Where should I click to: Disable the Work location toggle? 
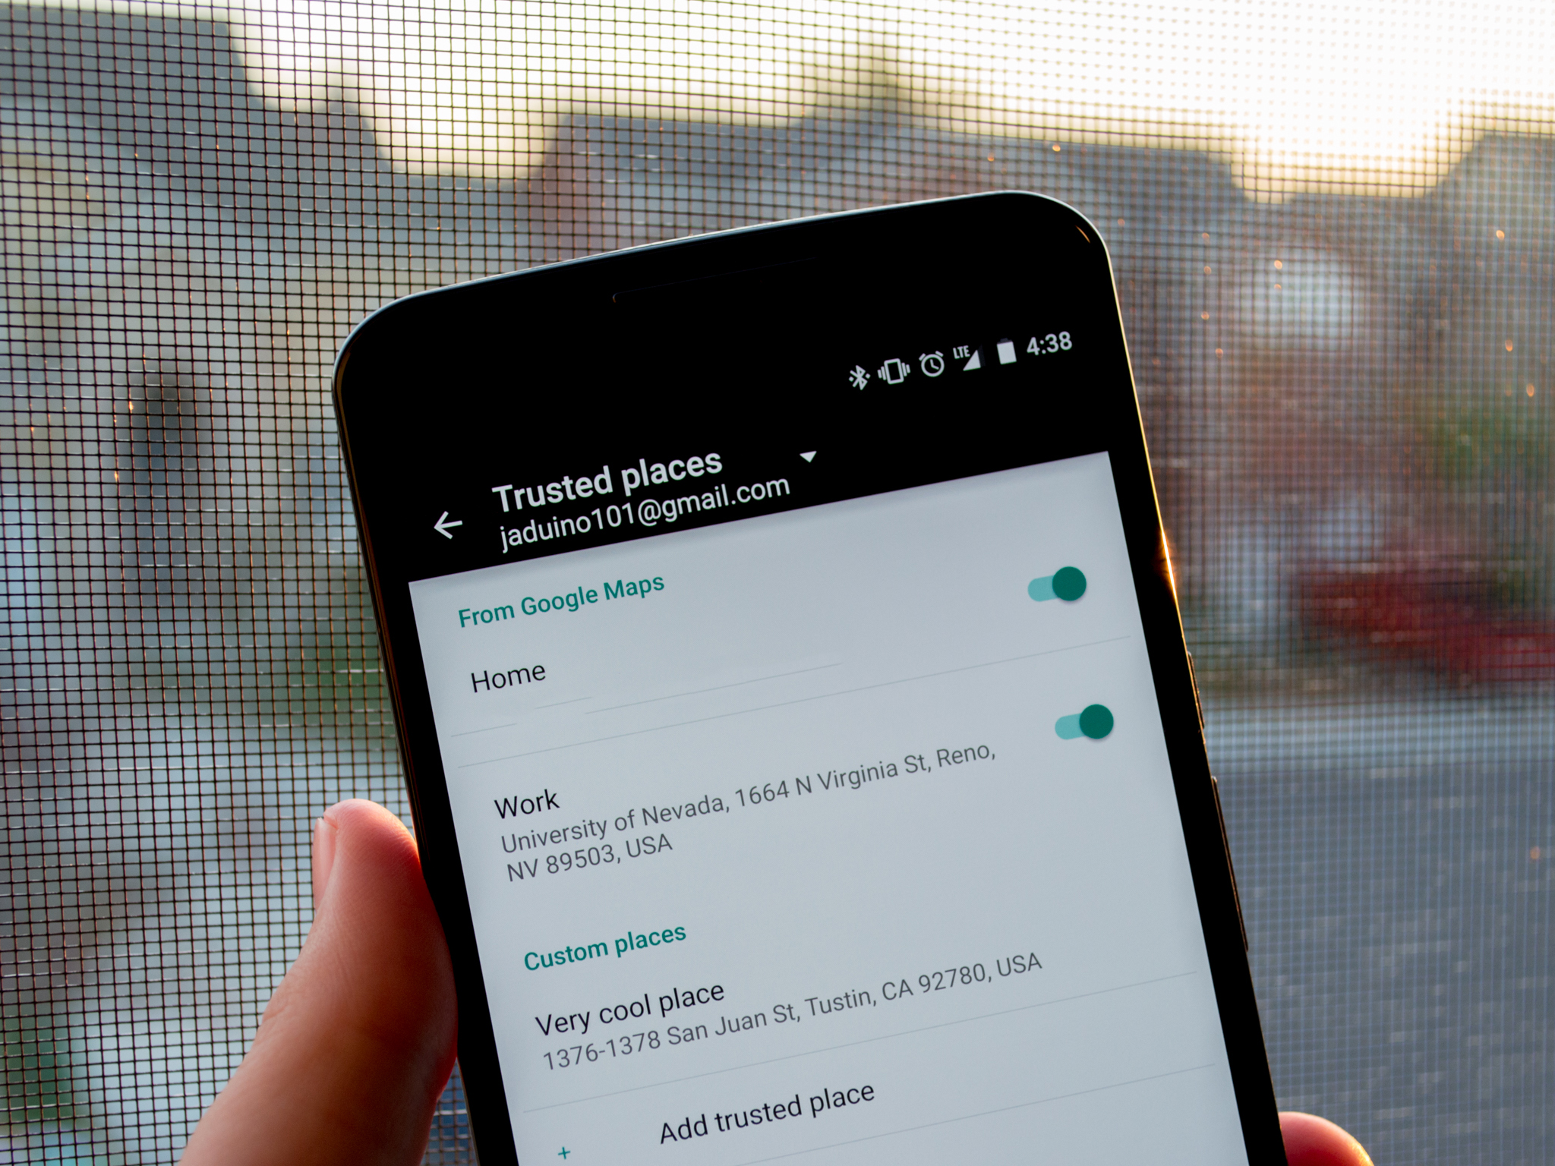[x=1076, y=723]
